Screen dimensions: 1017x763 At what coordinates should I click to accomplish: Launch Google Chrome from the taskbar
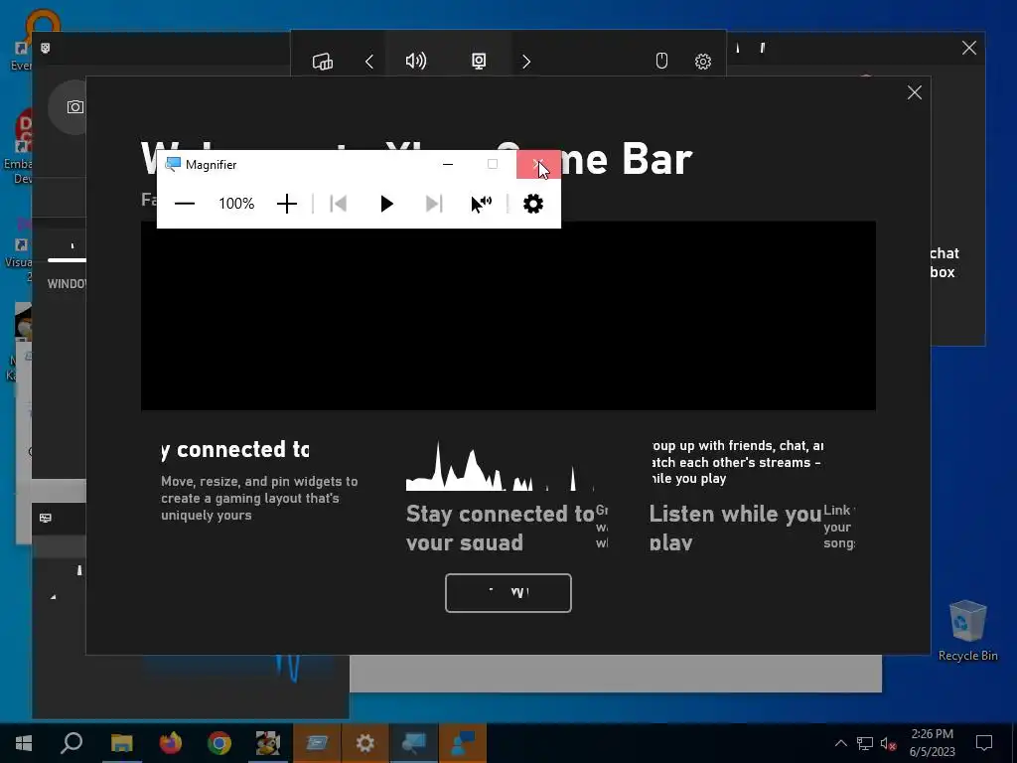(x=219, y=743)
